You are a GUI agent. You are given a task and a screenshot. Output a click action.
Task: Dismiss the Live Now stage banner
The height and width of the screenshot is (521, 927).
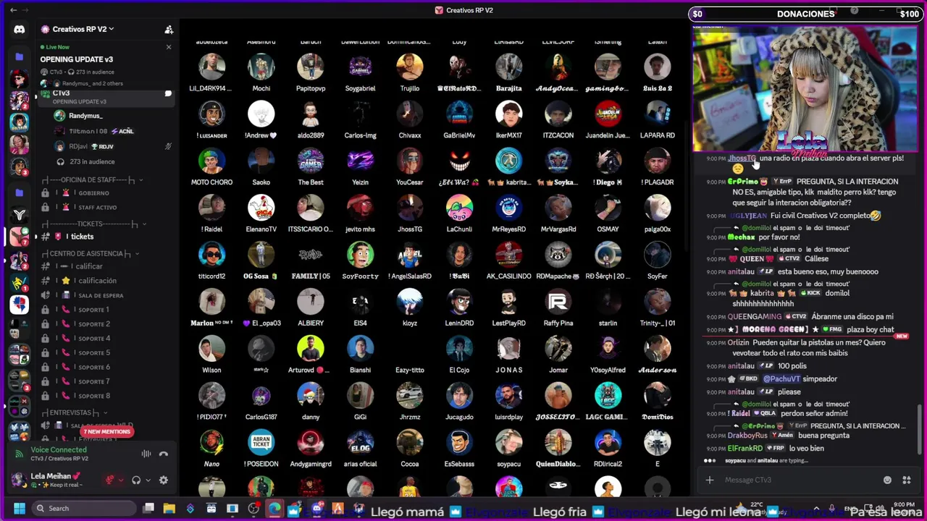[x=169, y=47]
